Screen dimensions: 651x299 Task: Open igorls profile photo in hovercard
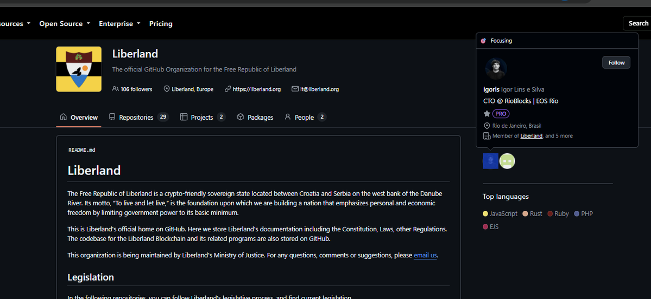(x=496, y=69)
